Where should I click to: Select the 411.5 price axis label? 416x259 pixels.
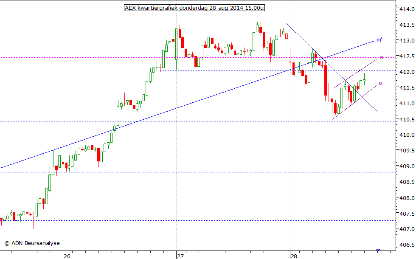407,87
